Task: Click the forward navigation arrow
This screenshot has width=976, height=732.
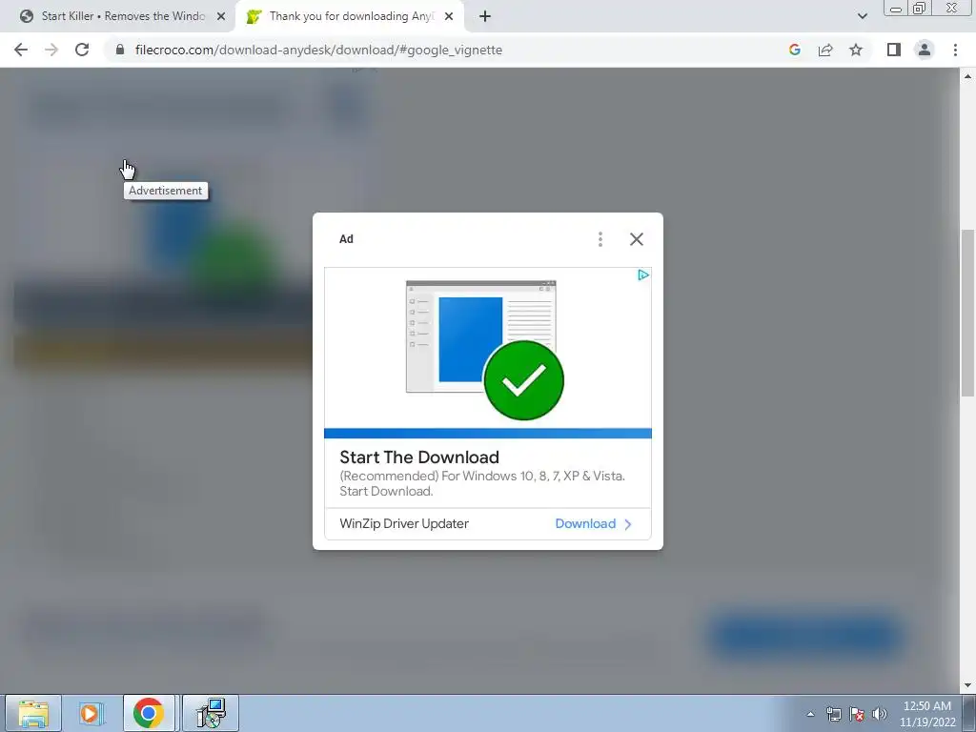Action: [x=51, y=50]
